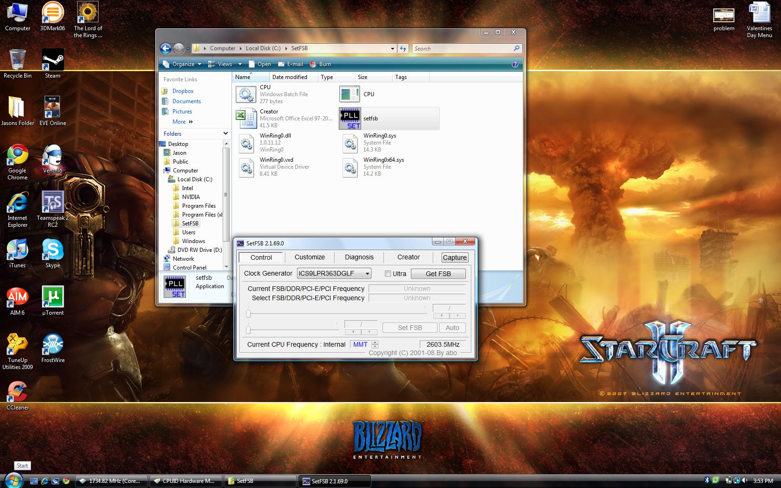Click Open in Explorer toolbar
The width and height of the screenshot is (781, 488).
click(x=260, y=64)
